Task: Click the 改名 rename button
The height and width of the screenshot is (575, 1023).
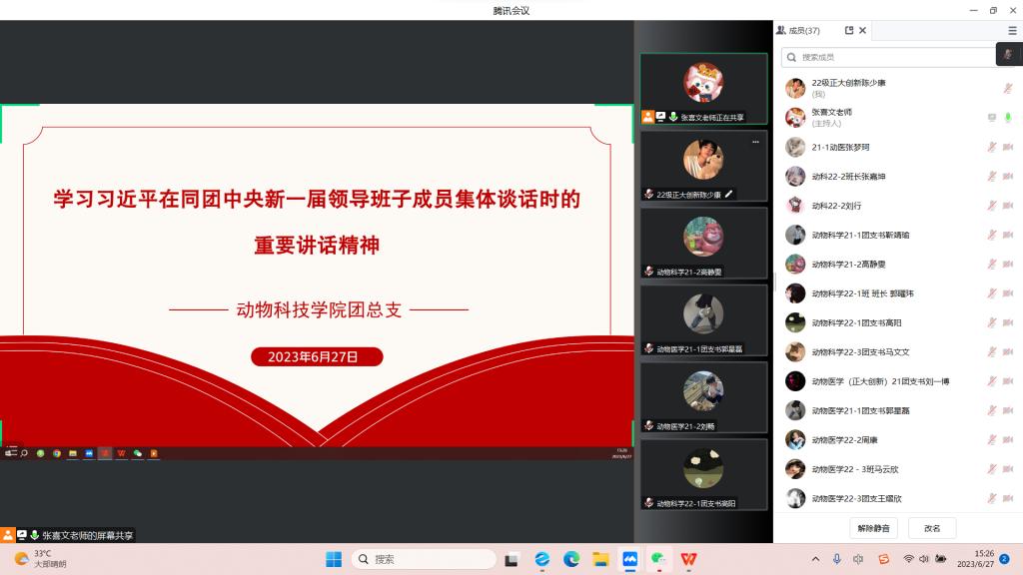Action: click(931, 528)
